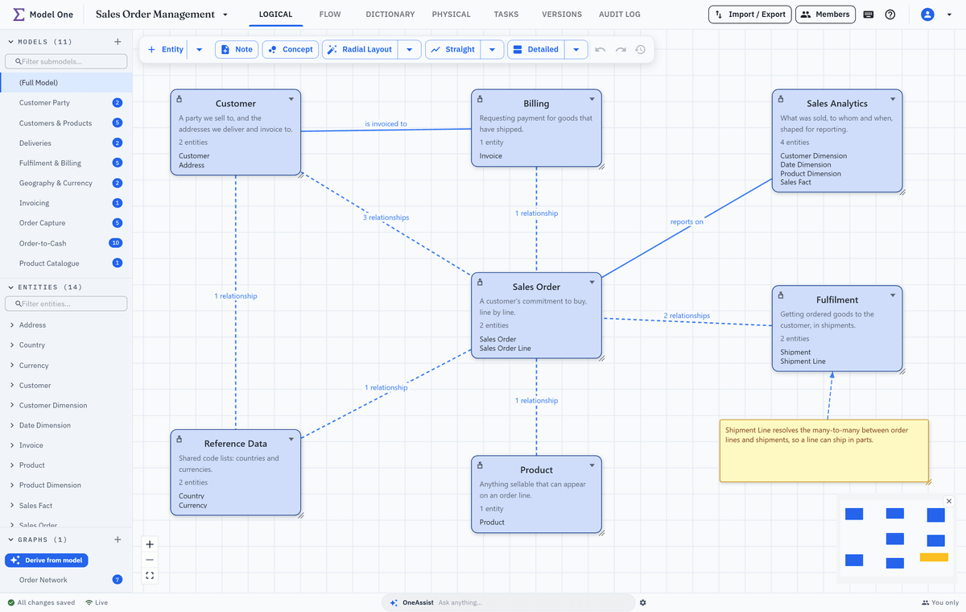Expand the Currency entity
The height and width of the screenshot is (612, 966).
coord(11,366)
